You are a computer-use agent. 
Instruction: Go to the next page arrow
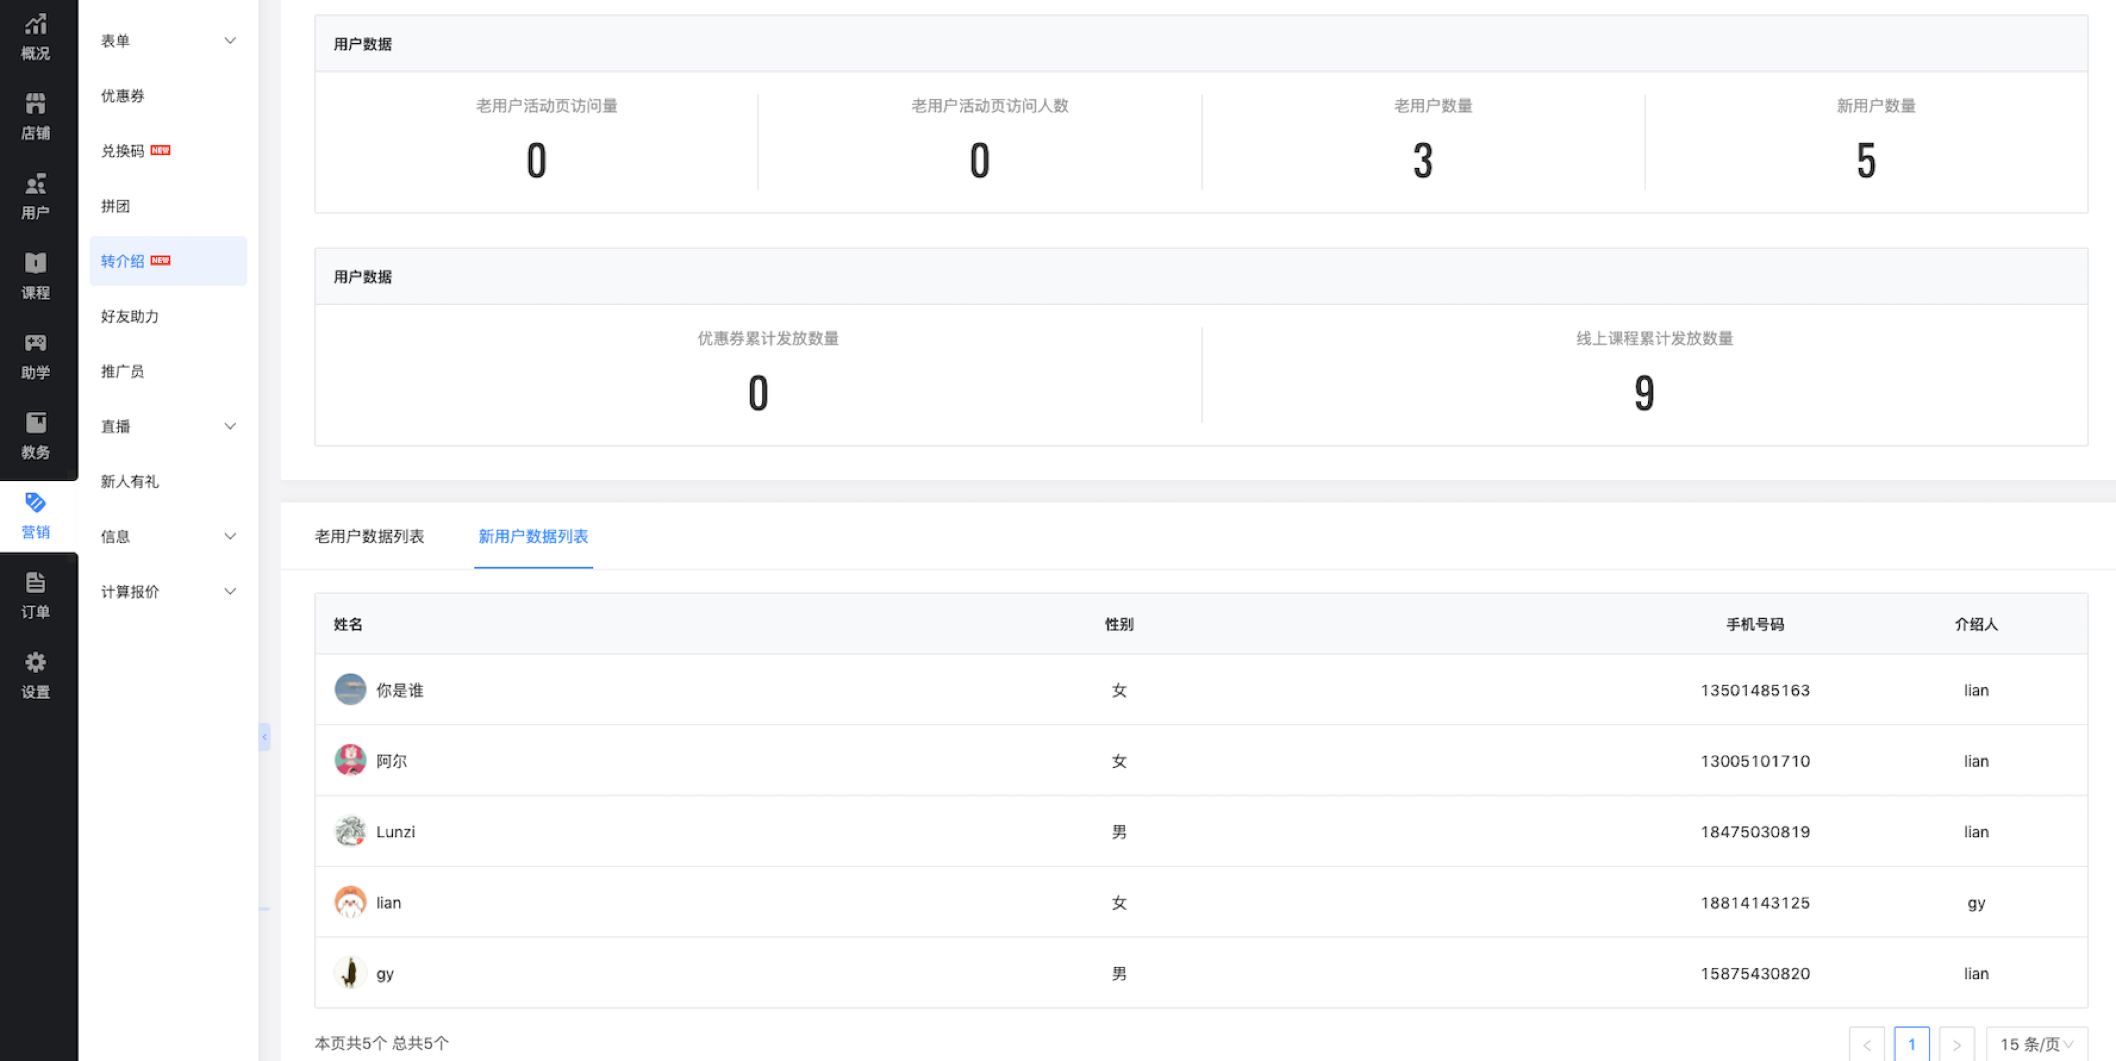pos(1956,1044)
